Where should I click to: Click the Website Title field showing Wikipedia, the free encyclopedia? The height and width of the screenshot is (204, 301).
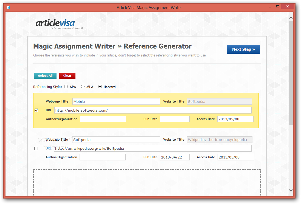(x=220, y=140)
